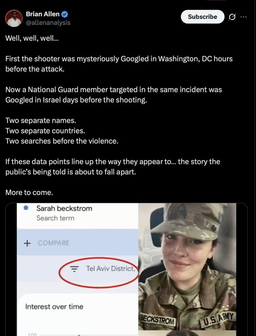Viewport: 256px width, 336px height.
Task: Select the Sarah beckstrom search term field
Action: pyautogui.click(x=64, y=213)
